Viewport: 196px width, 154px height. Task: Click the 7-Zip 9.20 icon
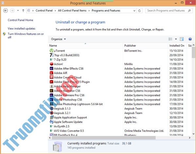52,60
